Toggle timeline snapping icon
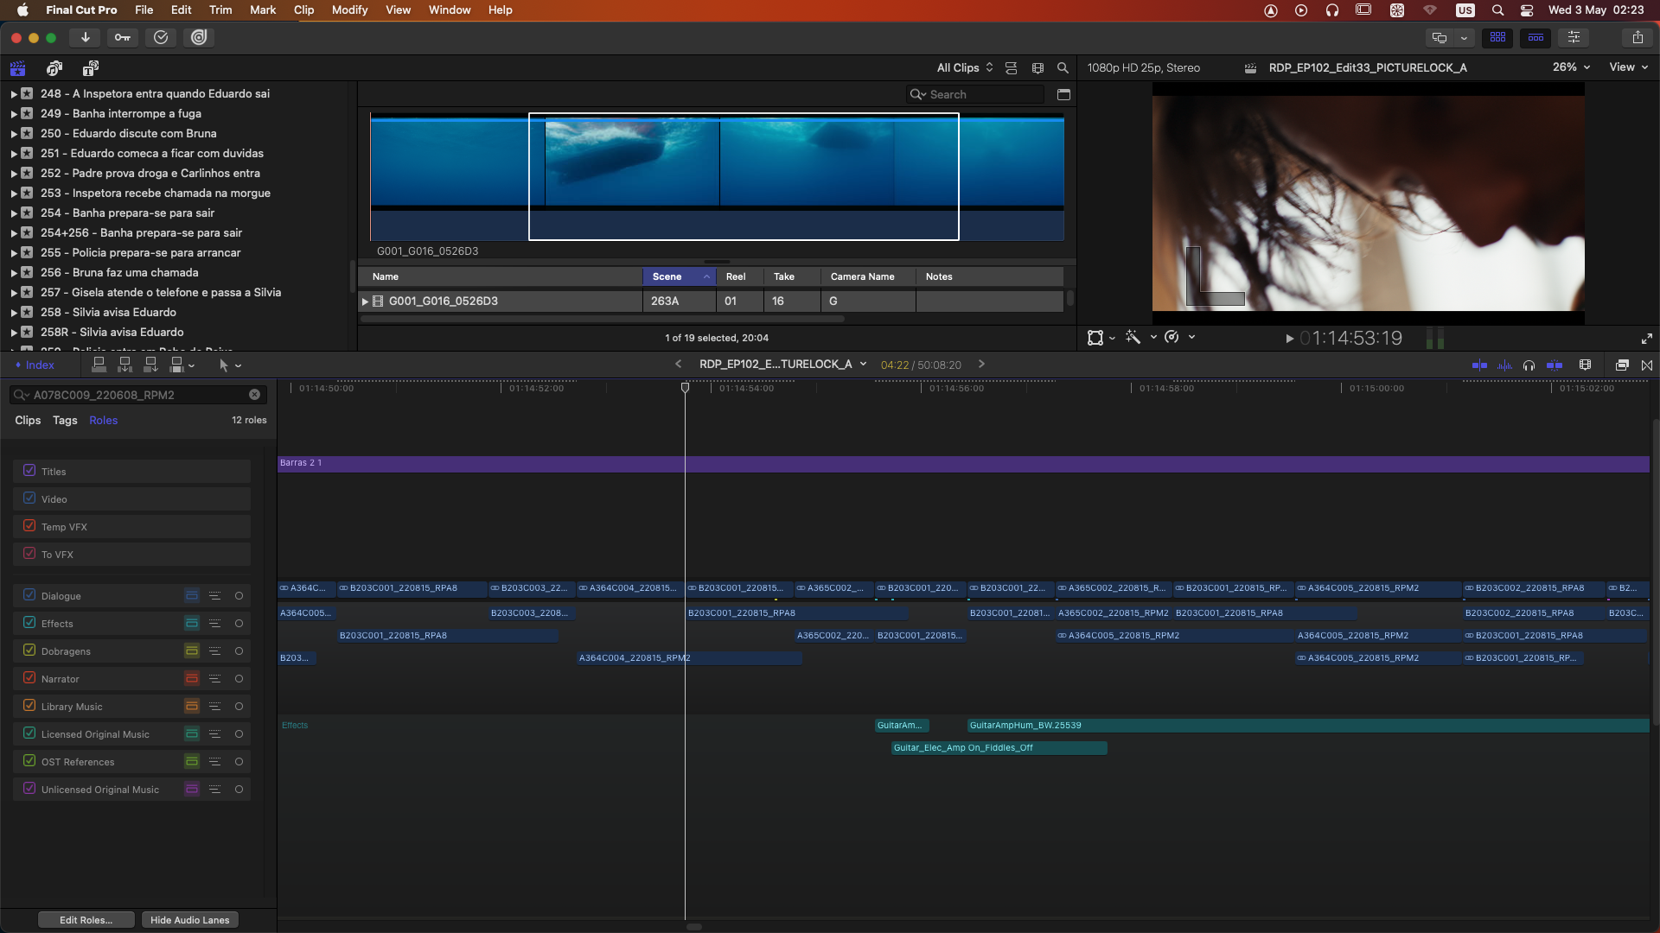 [x=1554, y=365]
